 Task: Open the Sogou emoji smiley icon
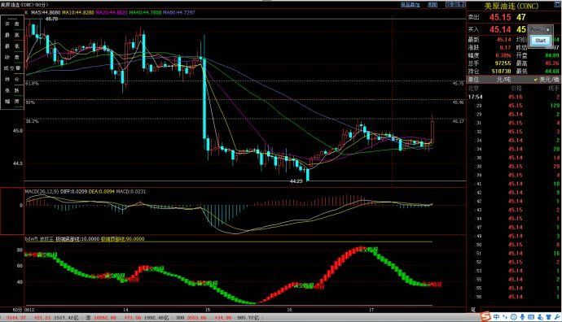(514, 317)
